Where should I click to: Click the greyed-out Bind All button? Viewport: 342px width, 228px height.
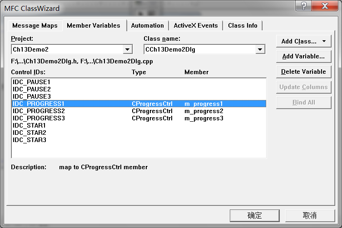(x=303, y=102)
